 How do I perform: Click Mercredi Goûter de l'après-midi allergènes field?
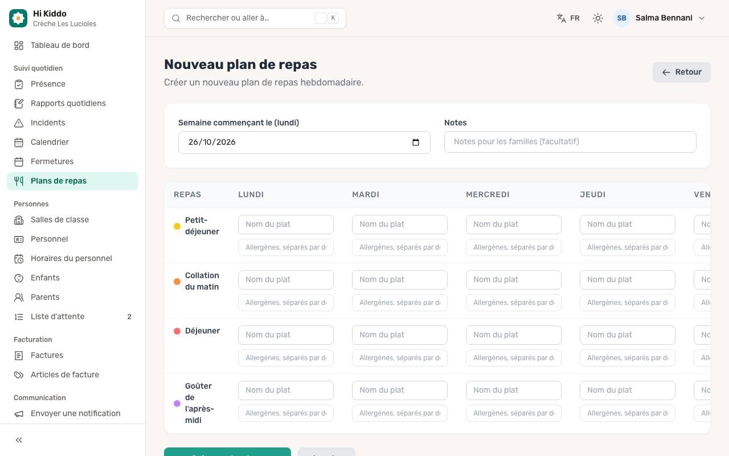[x=514, y=413]
